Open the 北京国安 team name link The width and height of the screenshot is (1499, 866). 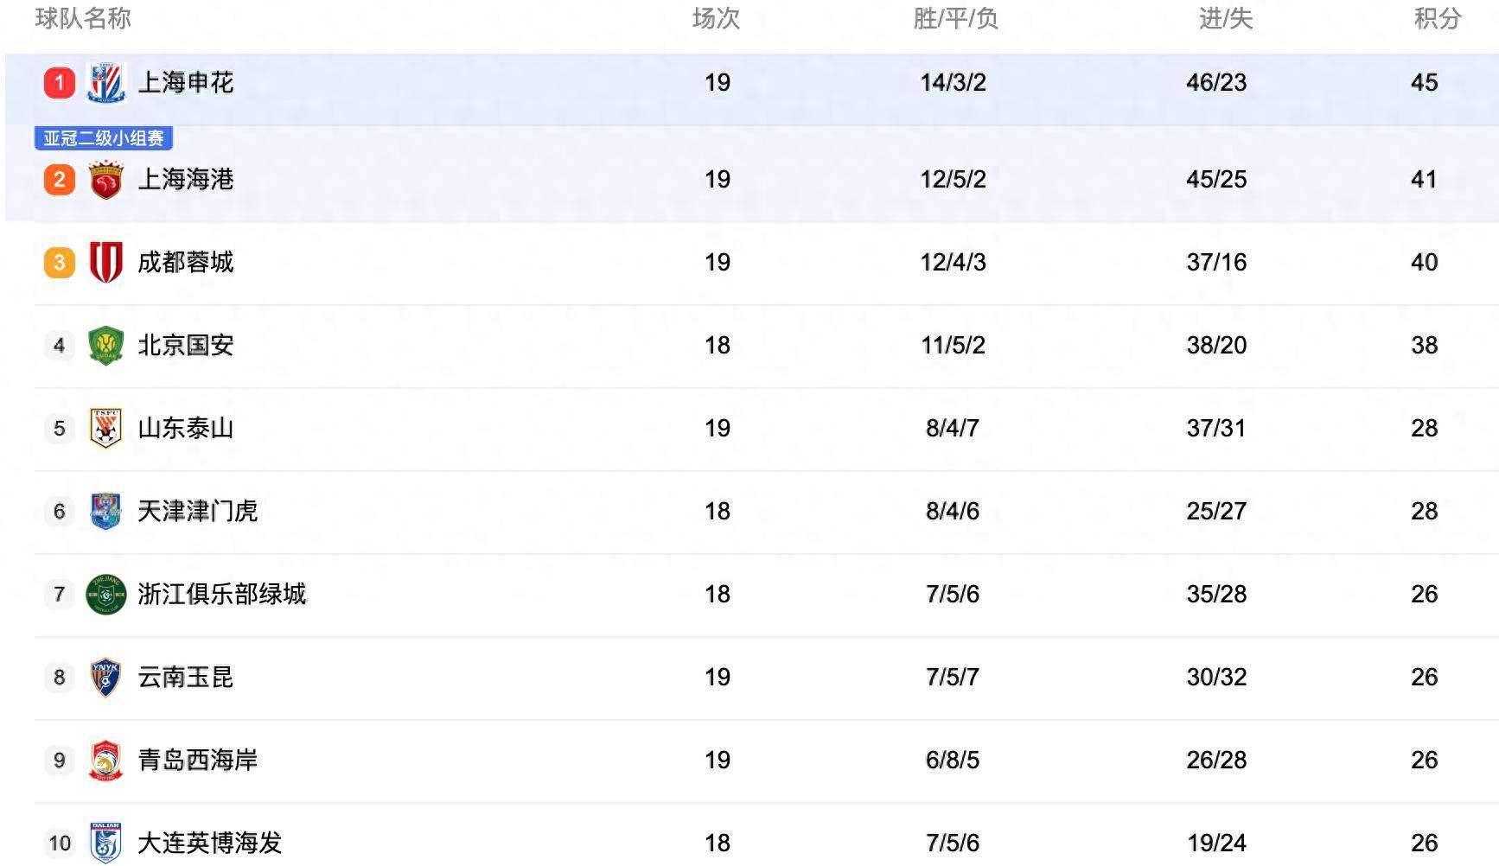click(186, 345)
